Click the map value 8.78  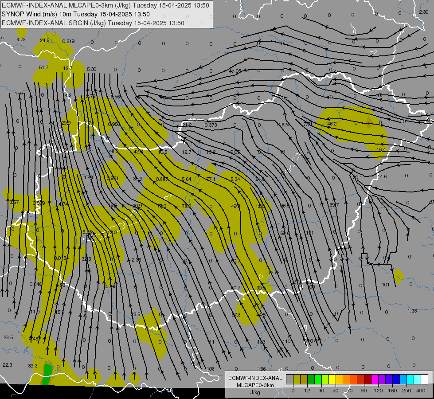(x=21, y=39)
